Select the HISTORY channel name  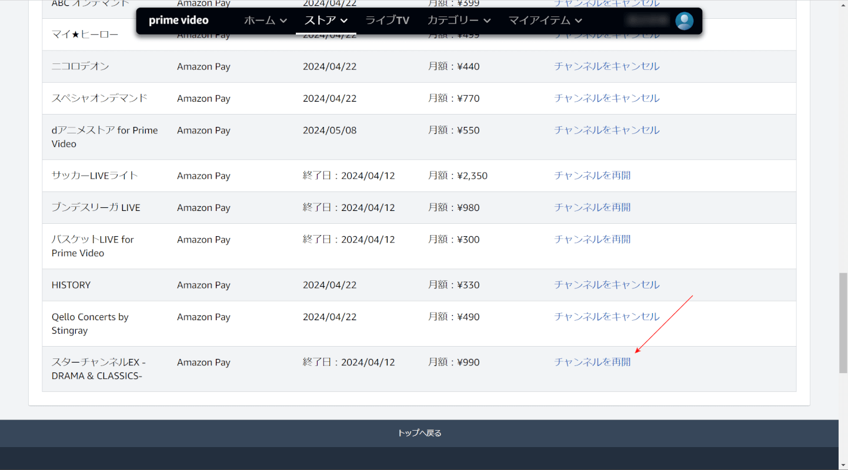[71, 285]
